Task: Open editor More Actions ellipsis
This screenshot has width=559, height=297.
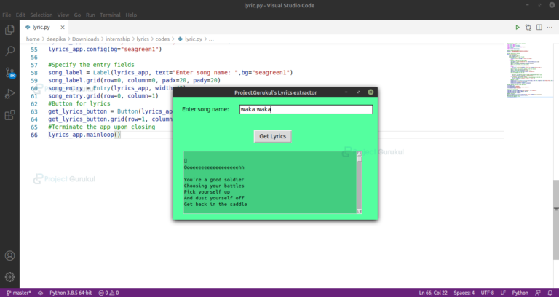Action: (550, 28)
